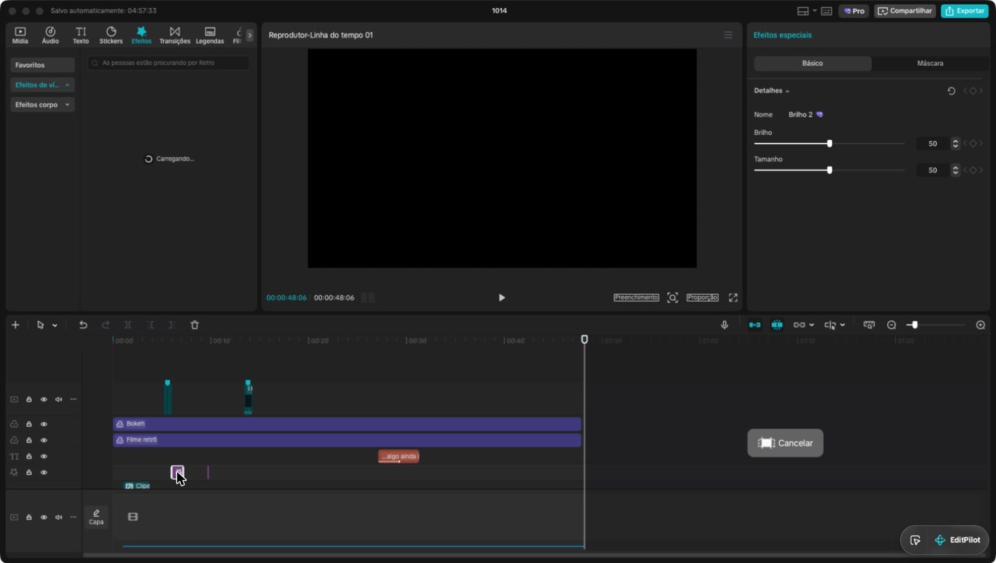Open the Transições panel
Image resolution: width=996 pixels, height=563 pixels.
(174, 36)
